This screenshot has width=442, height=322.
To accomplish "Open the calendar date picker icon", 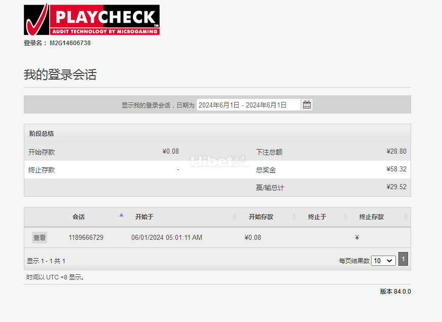I will pos(307,105).
